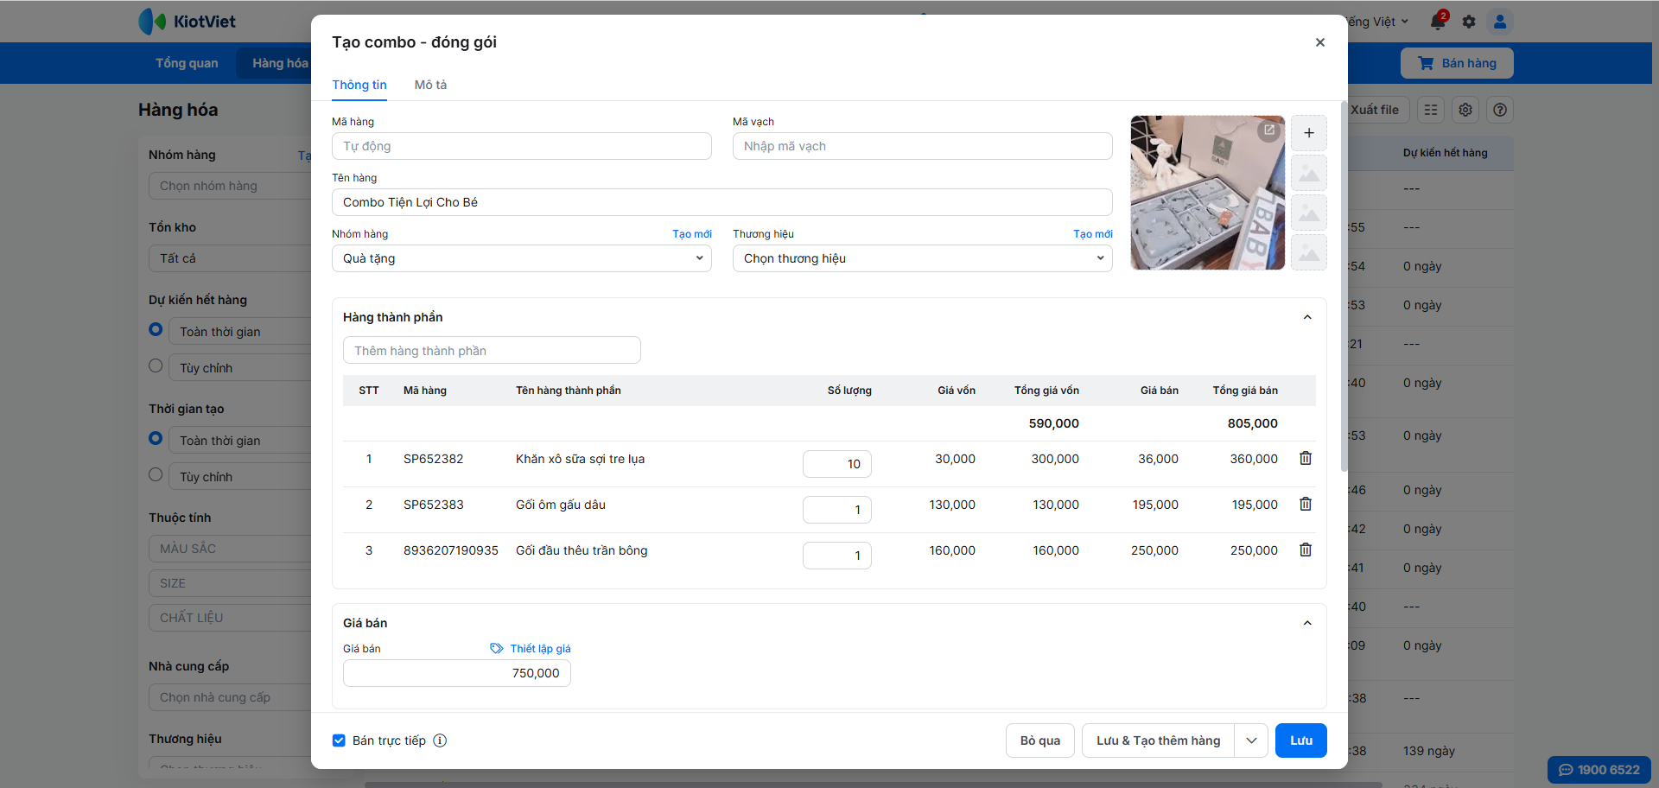Image resolution: width=1659 pixels, height=788 pixels.
Task: Open the Chọn nhà cung cấp filter
Action: click(230, 697)
